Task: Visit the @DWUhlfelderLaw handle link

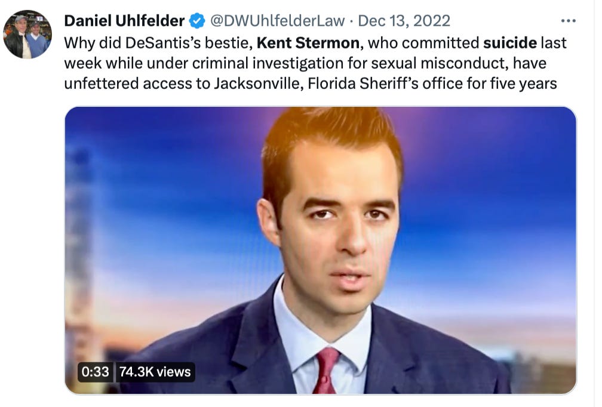Action: tap(277, 21)
